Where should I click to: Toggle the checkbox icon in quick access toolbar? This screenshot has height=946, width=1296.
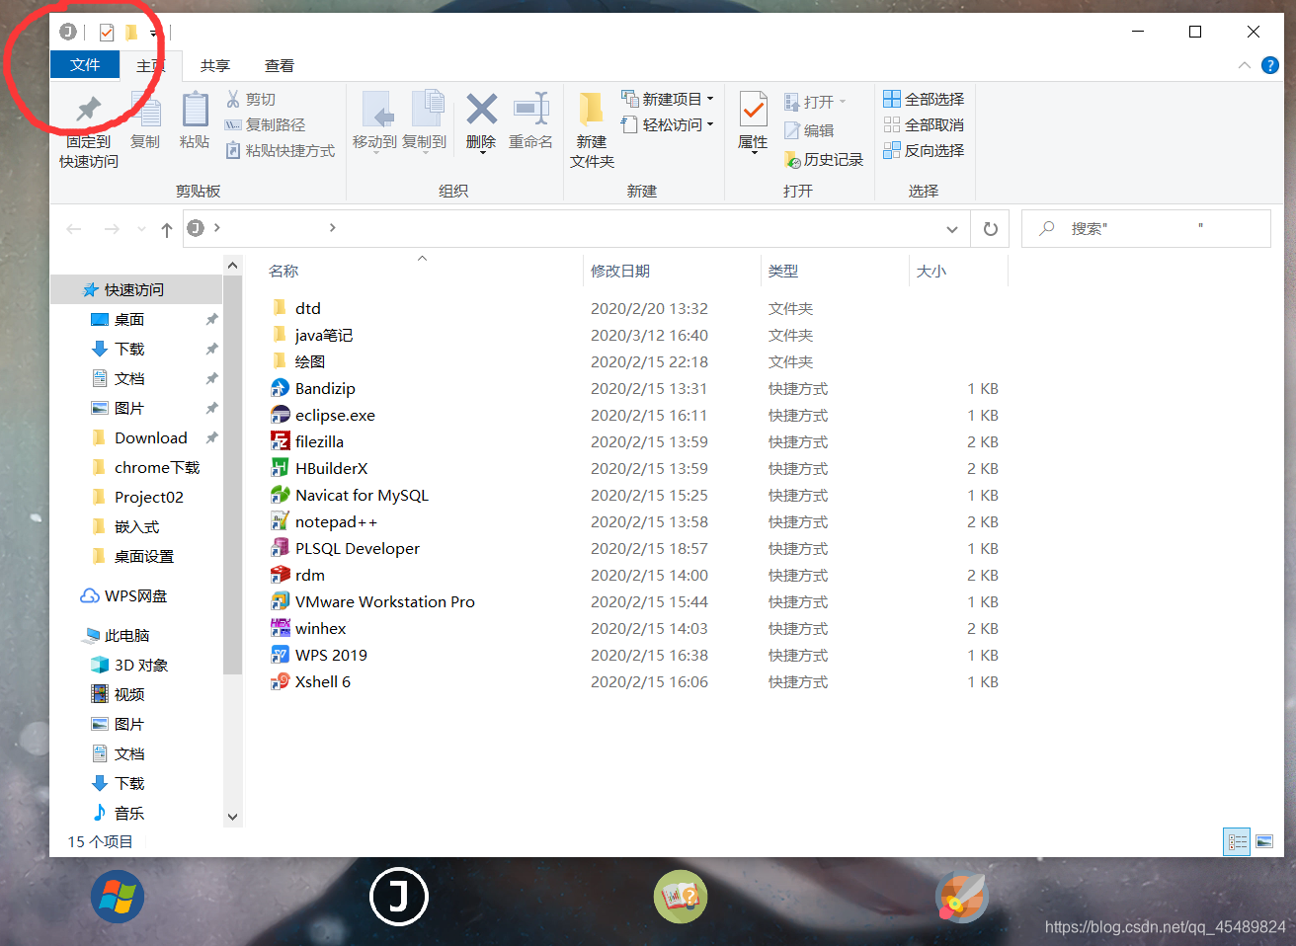pos(106,32)
